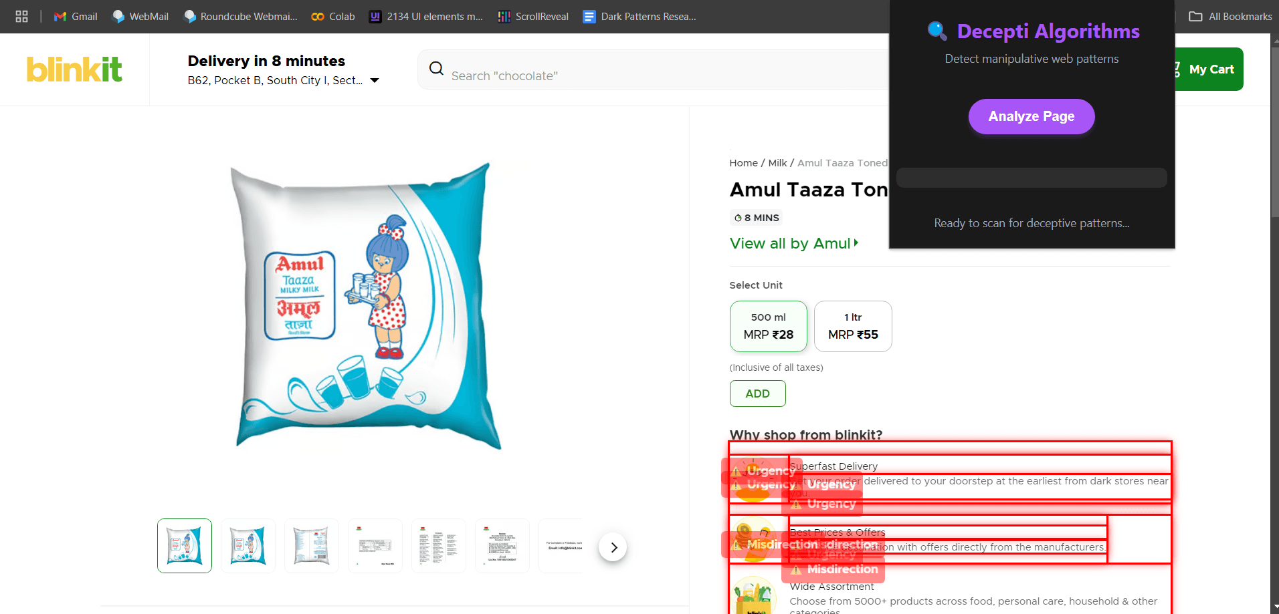The width and height of the screenshot is (1279, 614).
Task: Click ADD to add milk to cart
Action: point(757,394)
